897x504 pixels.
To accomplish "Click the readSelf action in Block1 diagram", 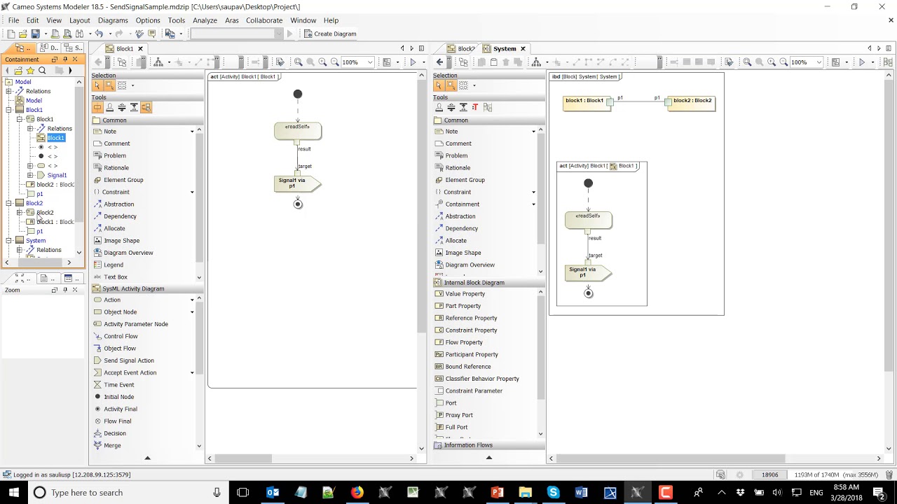I will [298, 130].
